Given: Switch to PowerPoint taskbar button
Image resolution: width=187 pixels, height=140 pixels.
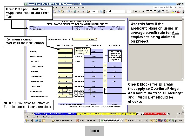Looking at the screenshot, I should click(87, 121).
